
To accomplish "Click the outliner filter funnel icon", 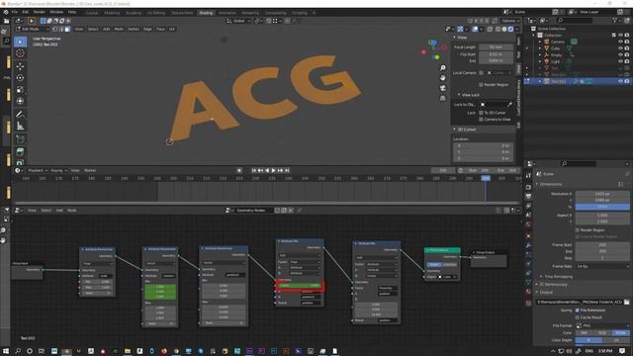I will click(x=614, y=20).
